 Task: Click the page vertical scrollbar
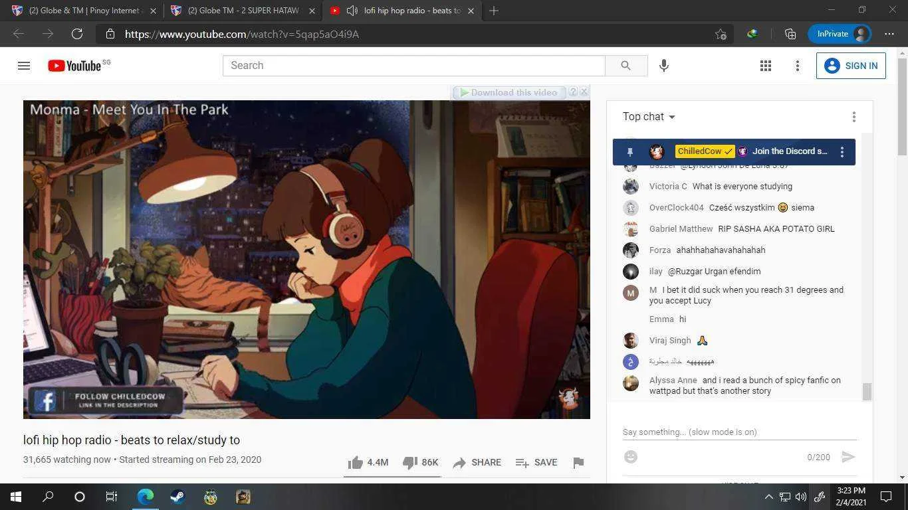pyautogui.click(x=902, y=106)
